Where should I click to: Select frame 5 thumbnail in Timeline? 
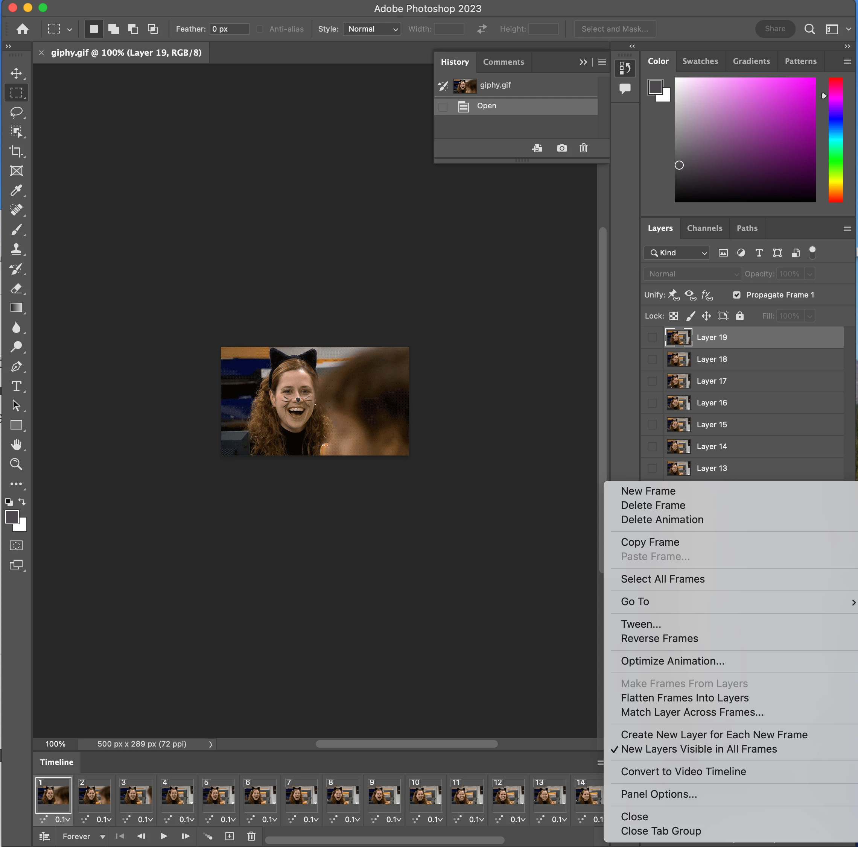[219, 795]
